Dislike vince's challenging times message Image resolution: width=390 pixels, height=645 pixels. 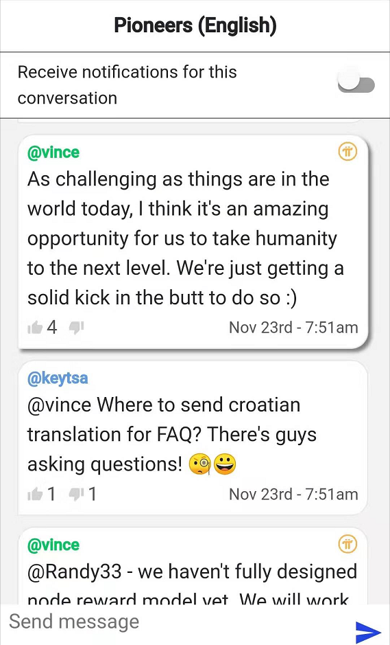tap(76, 328)
